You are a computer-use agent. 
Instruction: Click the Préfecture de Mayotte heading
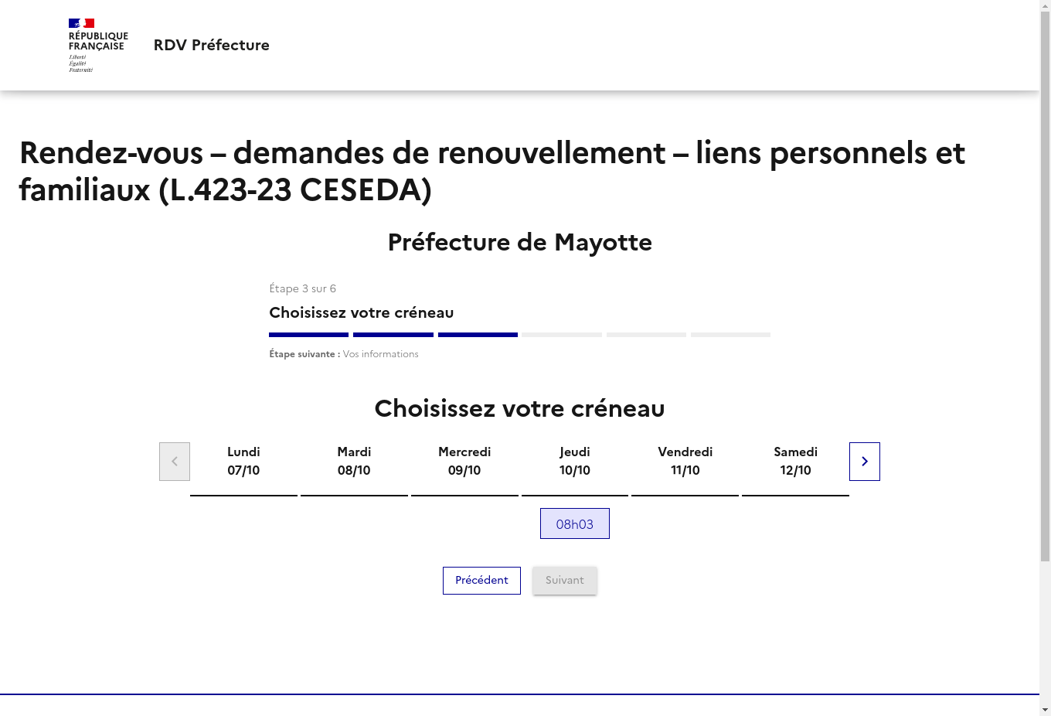tap(520, 242)
